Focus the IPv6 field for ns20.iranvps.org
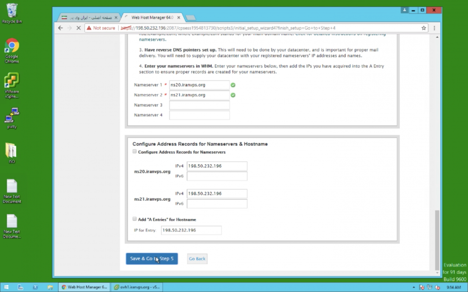Image resolution: width=468 pixels, height=292 pixels. click(217, 176)
